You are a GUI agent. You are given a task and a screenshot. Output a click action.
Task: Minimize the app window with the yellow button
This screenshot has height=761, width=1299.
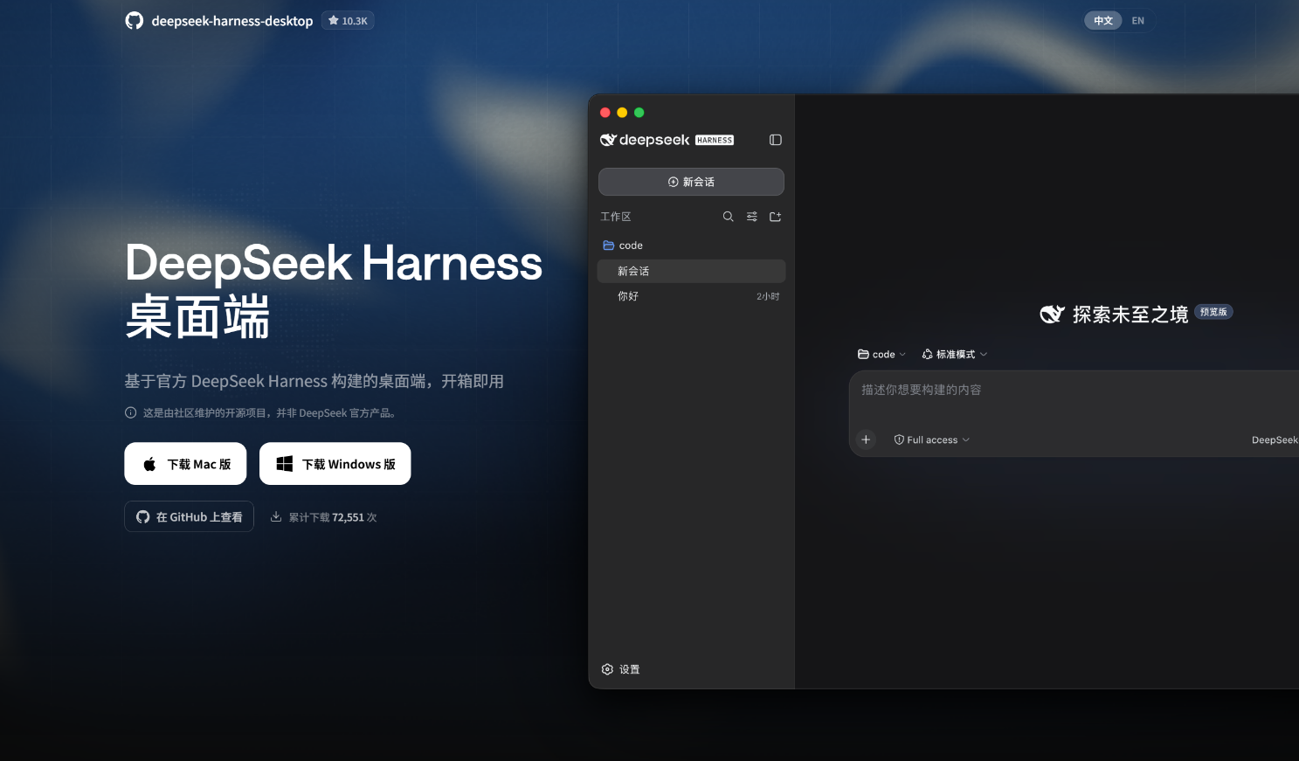[622, 113]
